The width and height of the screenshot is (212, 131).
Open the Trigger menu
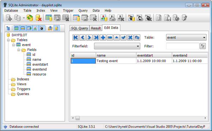tap(68, 11)
